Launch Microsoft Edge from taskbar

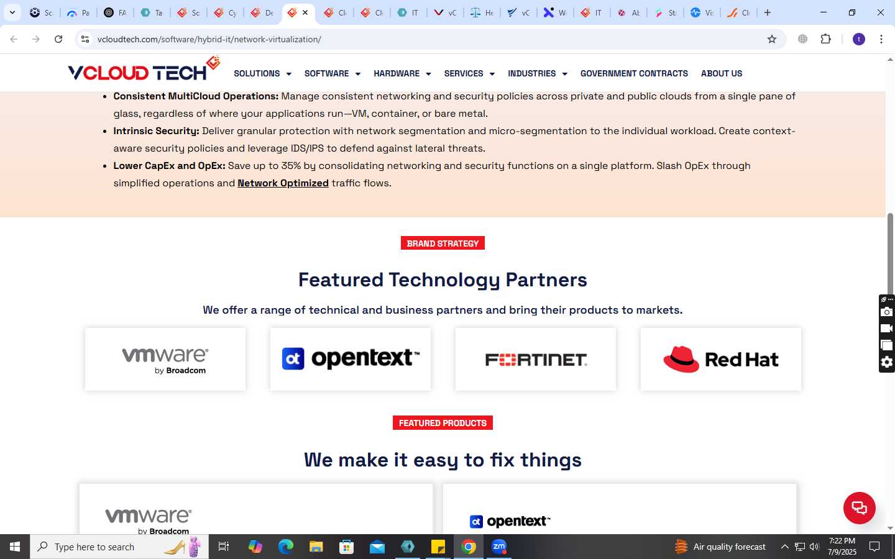pyautogui.click(x=285, y=547)
